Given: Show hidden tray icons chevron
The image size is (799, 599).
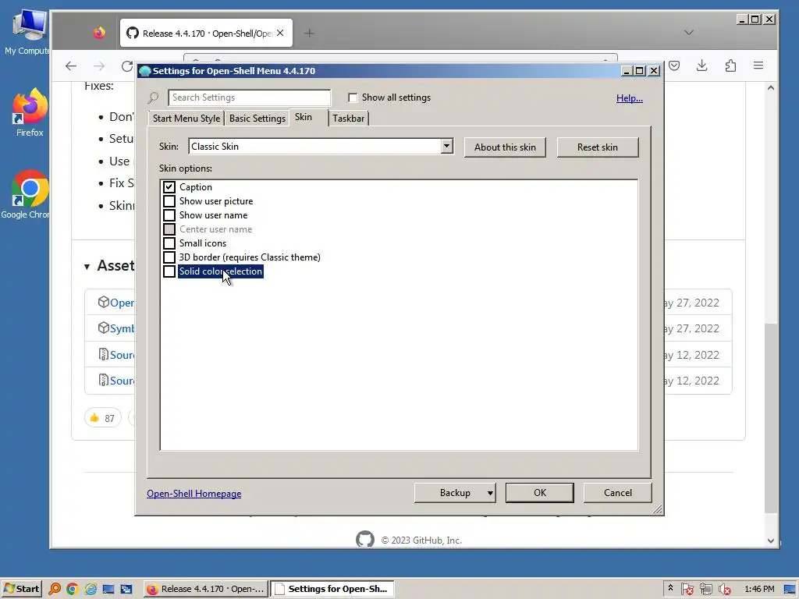Looking at the screenshot, I should pos(670,588).
